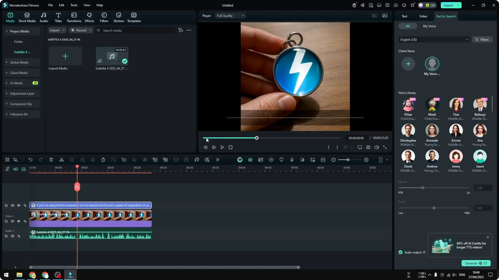Click the Generate button

(476, 263)
